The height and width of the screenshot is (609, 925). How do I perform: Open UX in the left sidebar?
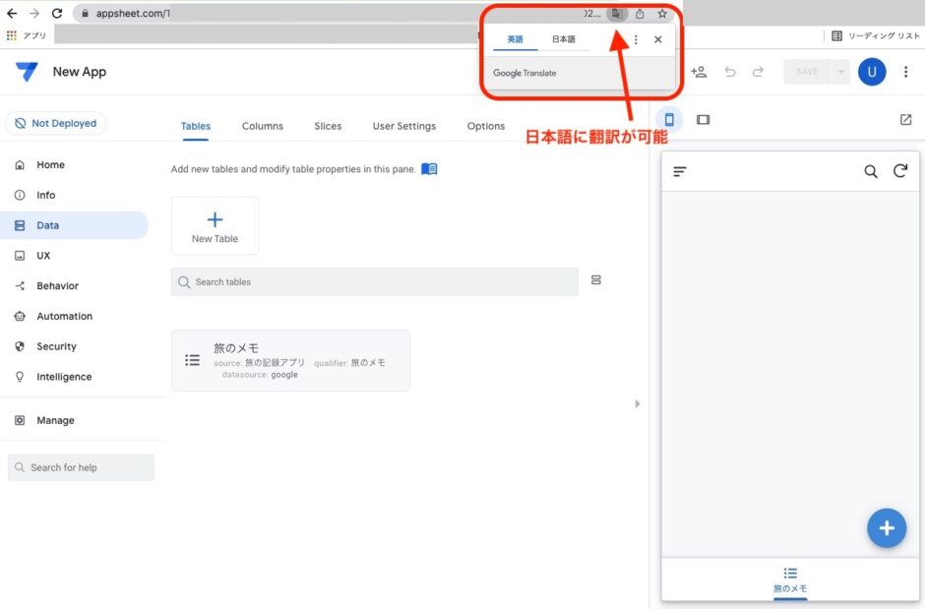[x=43, y=256]
